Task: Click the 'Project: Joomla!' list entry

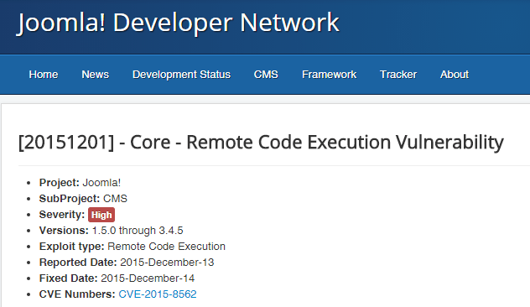Action: pyautogui.click(x=80, y=183)
